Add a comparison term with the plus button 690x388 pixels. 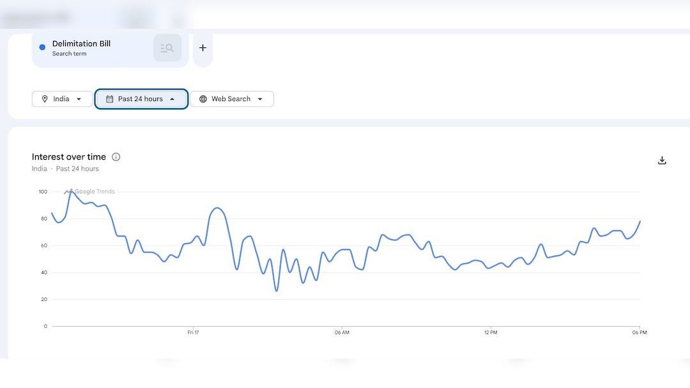pyautogui.click(x=203, y=48)
